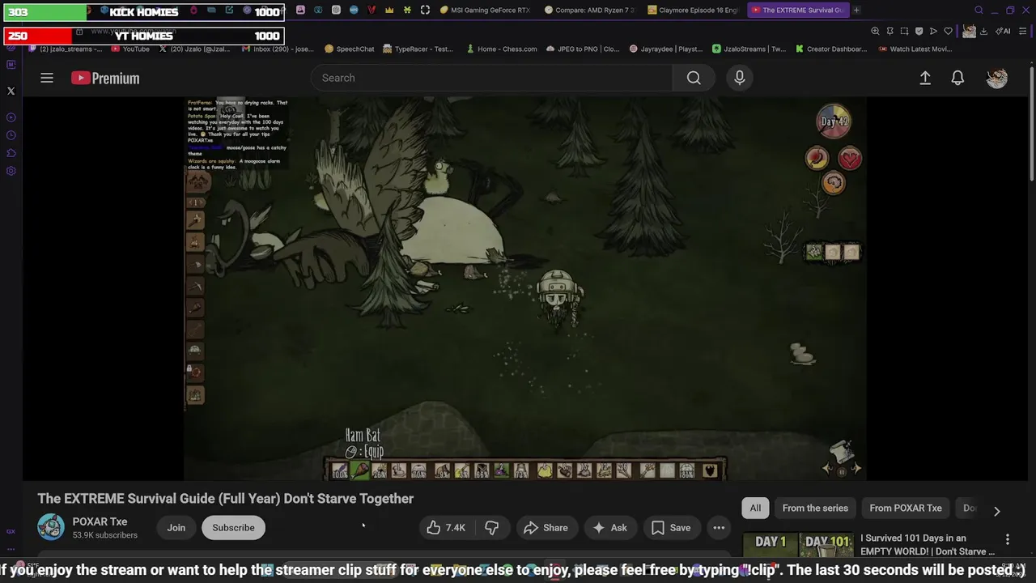The width and height of the screenshot is (1036, 583).
Task: Focus the YouTube search field
Action: 491,78
